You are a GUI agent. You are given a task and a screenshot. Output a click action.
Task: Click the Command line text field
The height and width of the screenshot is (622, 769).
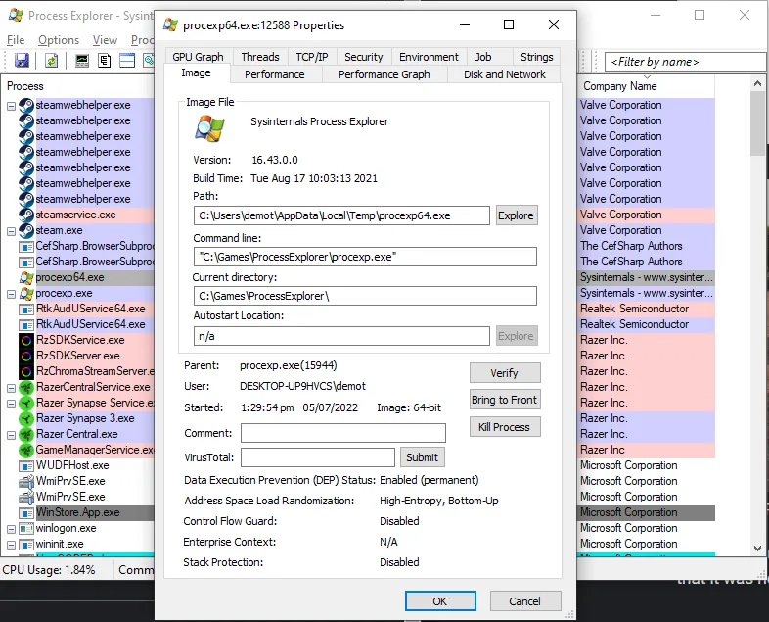(365, 257)
